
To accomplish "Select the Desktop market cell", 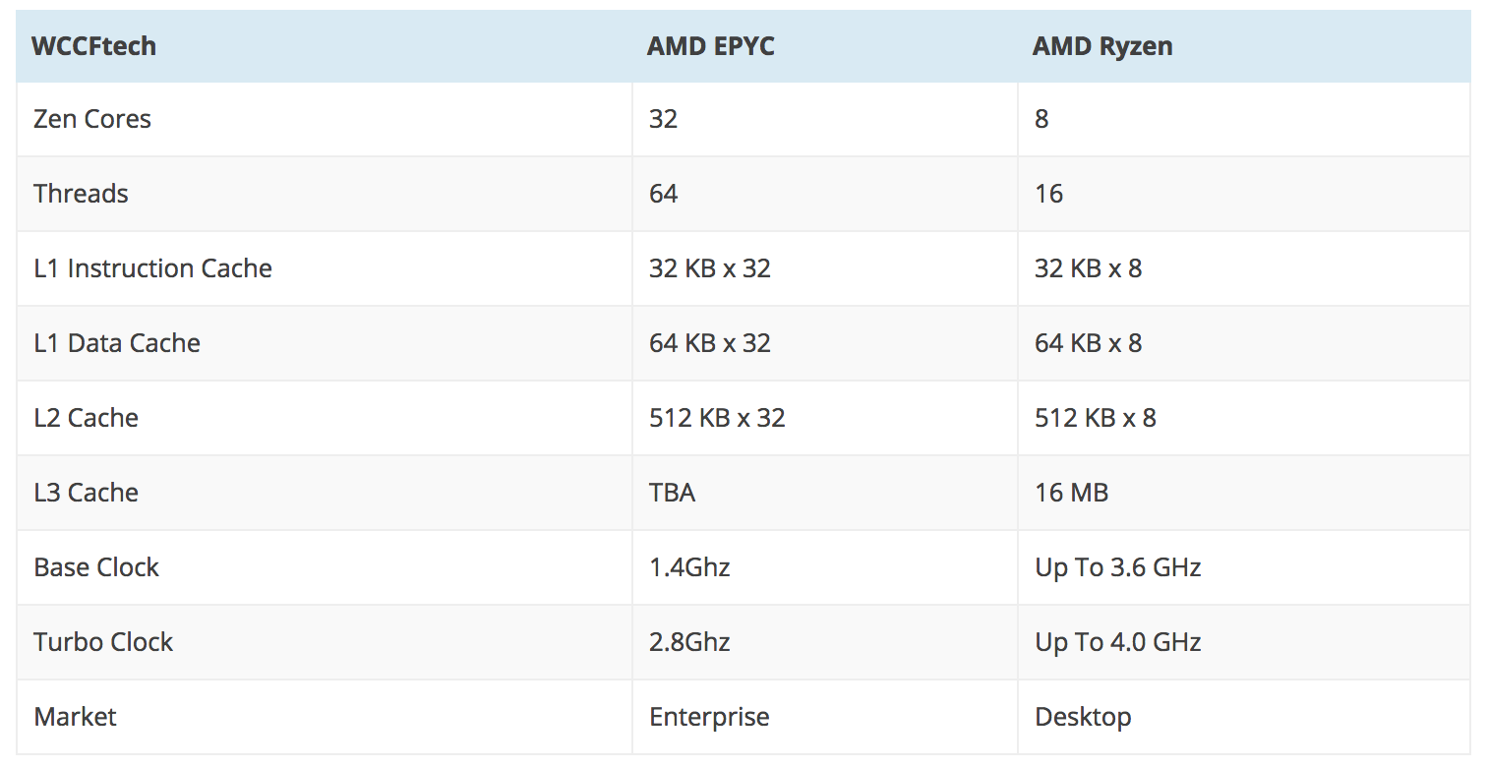I will 1083,717.
